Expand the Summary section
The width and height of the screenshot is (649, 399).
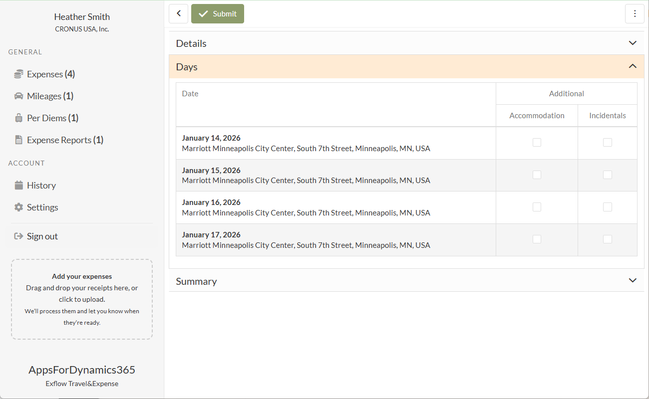(633, 281)
